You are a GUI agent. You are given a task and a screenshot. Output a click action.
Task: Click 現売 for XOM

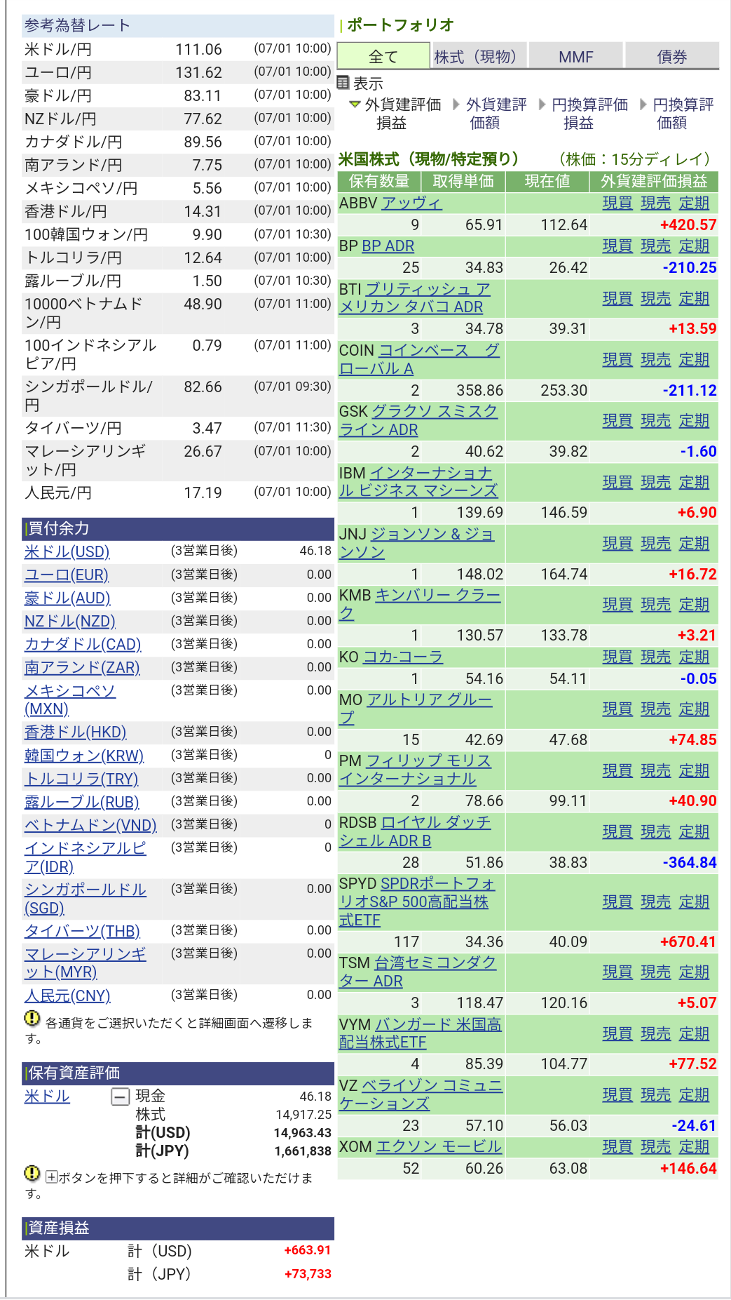(x=656, y=1147)
